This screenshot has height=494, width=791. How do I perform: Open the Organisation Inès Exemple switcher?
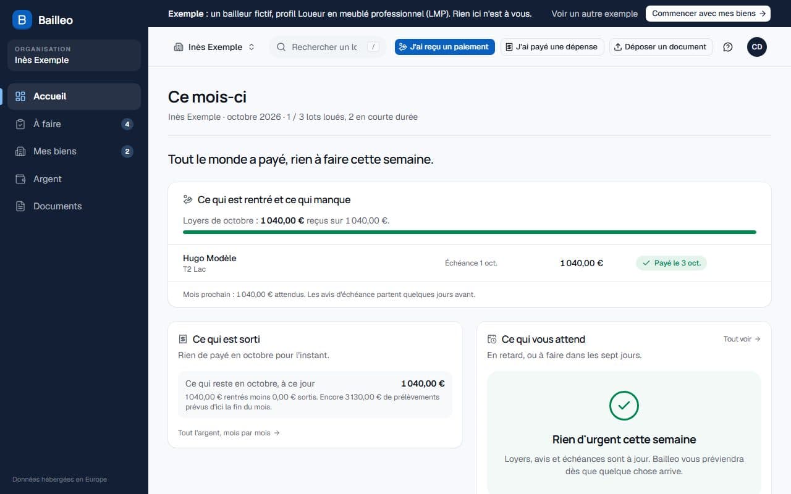[x=74, y=55]
